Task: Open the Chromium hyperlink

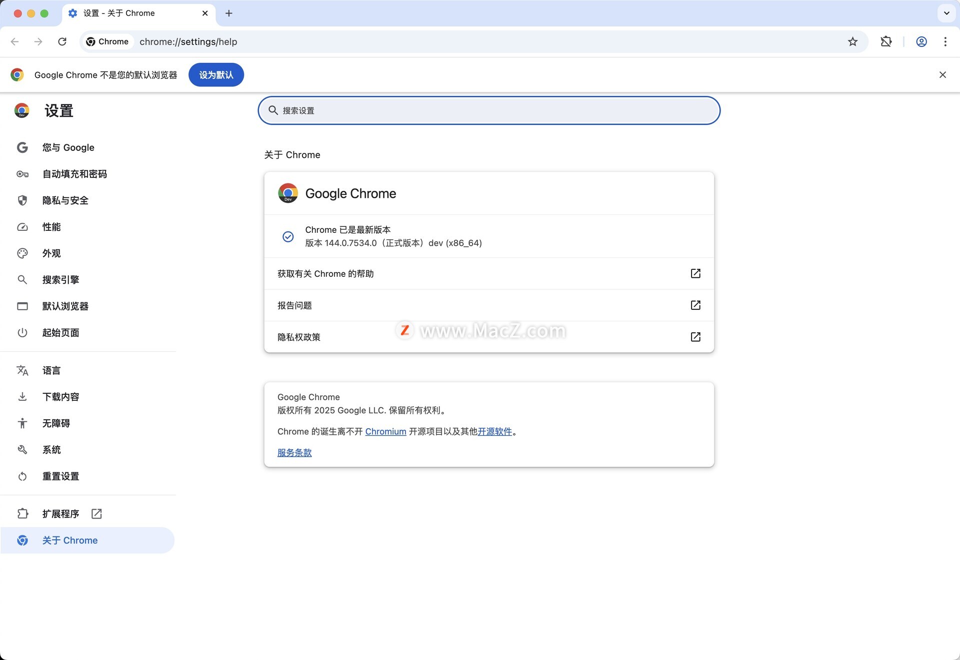Action: click(385, 431)
